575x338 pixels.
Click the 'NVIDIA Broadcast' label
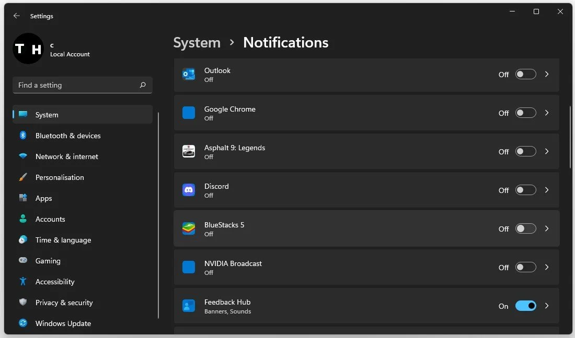coord(233,263)
